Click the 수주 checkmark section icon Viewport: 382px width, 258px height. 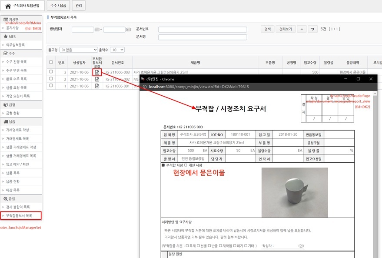[x=6, y=53]
